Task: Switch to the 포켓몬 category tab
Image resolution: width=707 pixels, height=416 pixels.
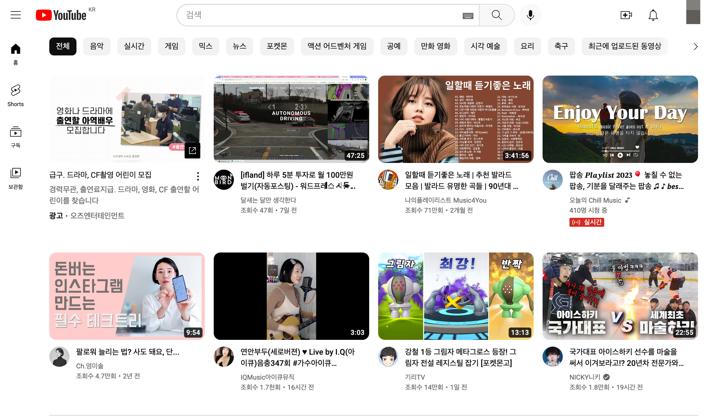Action: point(277,46)
